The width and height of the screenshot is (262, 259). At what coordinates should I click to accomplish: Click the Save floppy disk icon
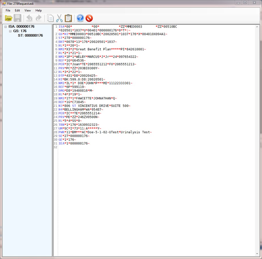tap(18, 18)
